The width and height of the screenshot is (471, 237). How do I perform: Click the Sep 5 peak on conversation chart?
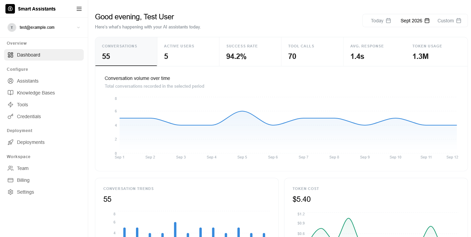click(242, 111)
